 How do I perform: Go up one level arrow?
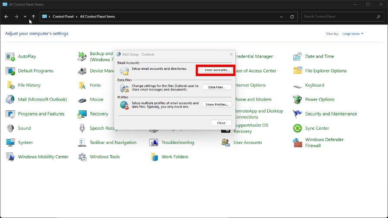(33, 16)
